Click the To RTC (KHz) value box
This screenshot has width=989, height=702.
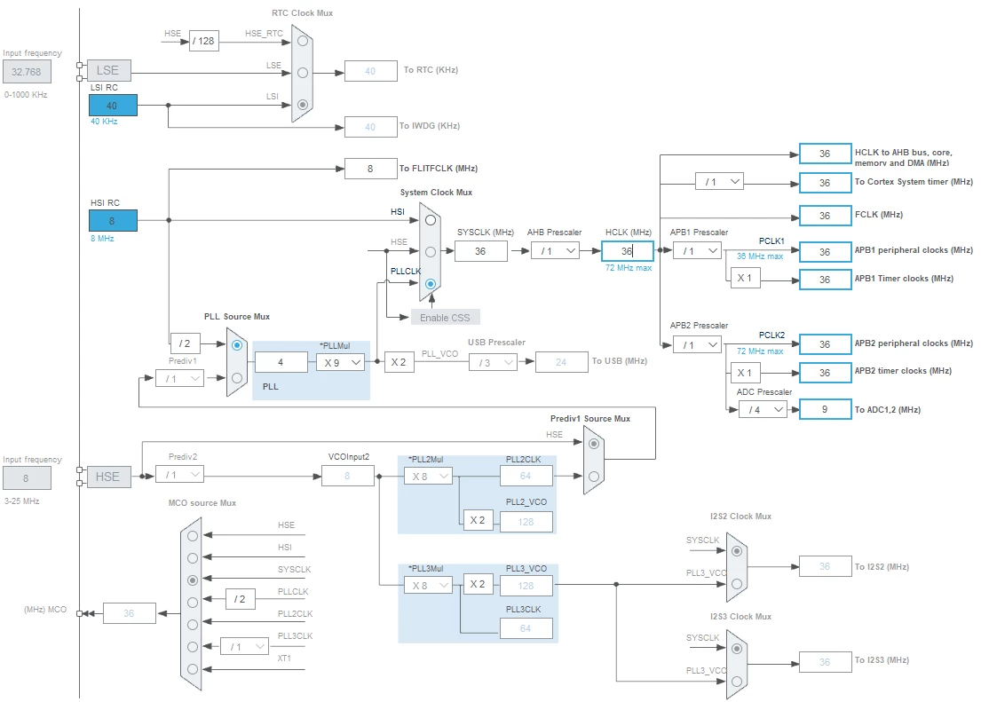coord(371,71)
